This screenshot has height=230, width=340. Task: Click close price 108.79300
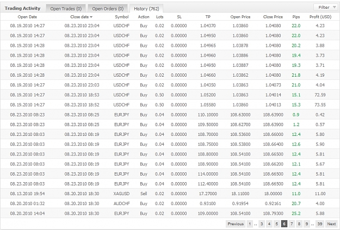(x=273, y=214)
